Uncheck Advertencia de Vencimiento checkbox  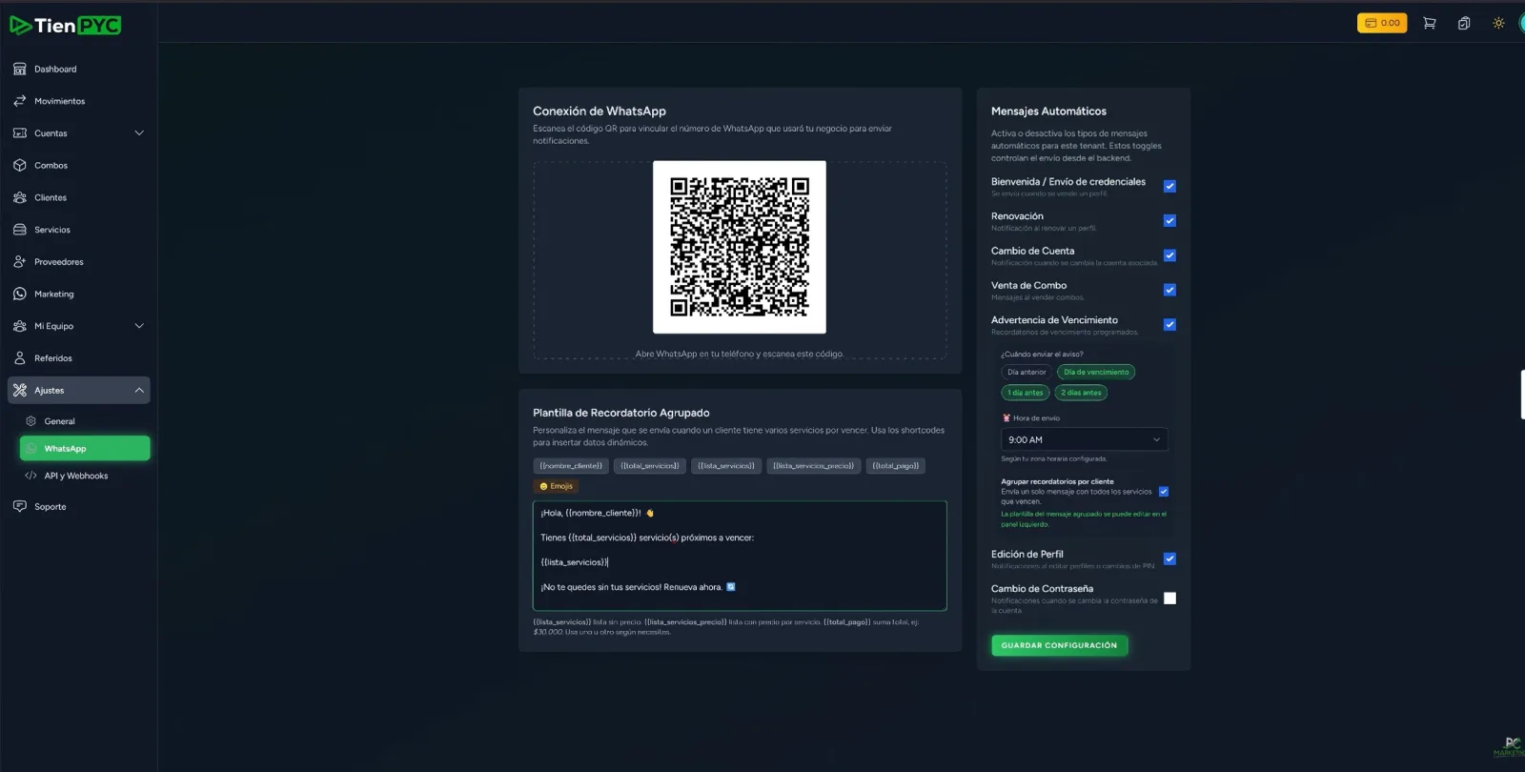tap(1169, 324)
